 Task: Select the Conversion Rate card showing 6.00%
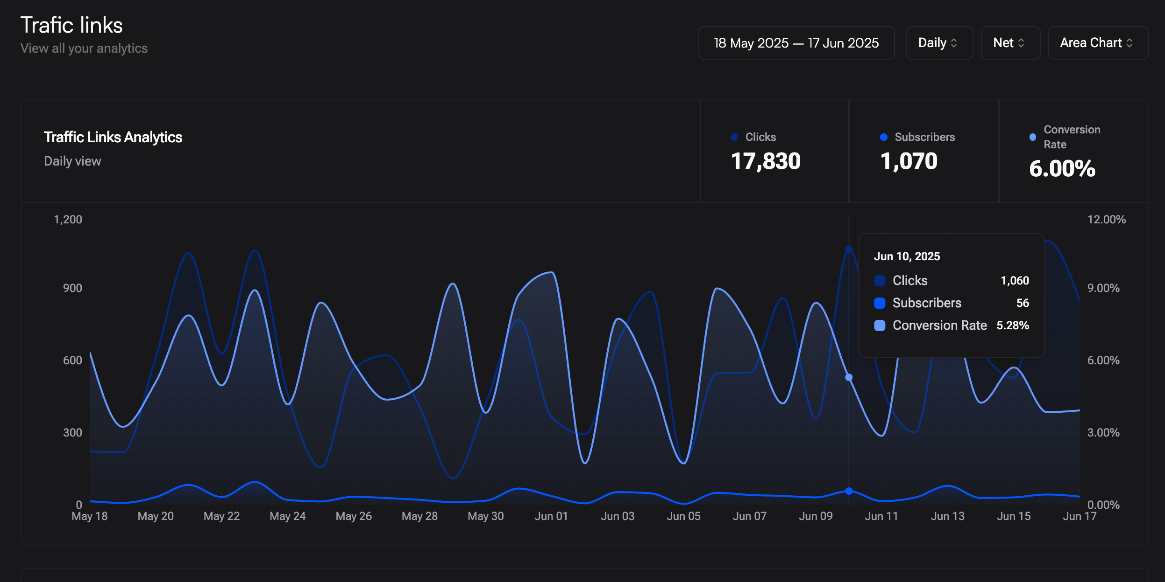tap(1074, 151)
